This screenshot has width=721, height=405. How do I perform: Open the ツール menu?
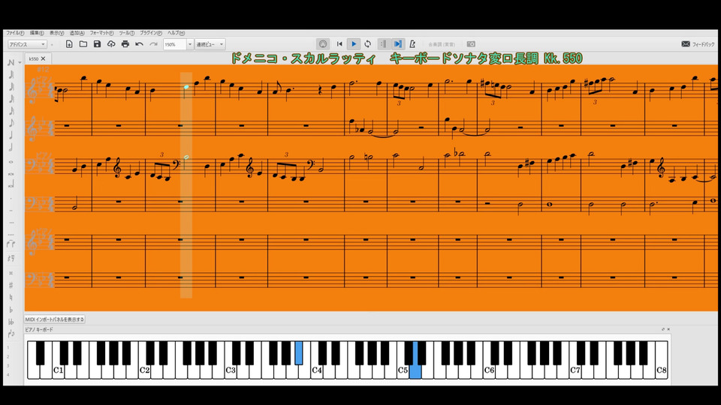click(x=127, y=33)
